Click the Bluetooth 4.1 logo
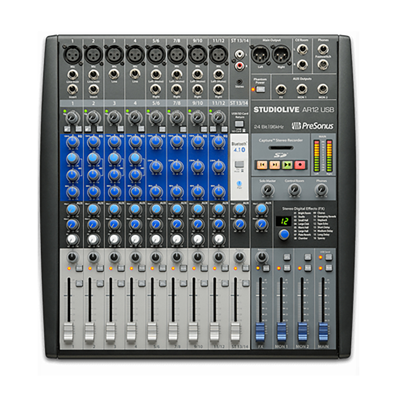The height and width of the screenshot is (397, 397). [x=239, y=147]
